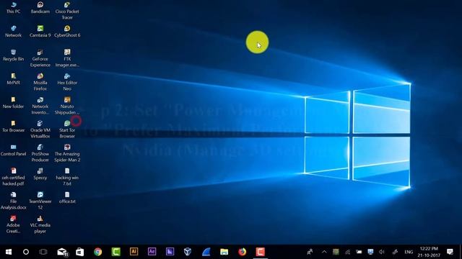Select the Tor Browser folder icon
Image resolution: width=462 pixels, height=259 pixels.
click(x=13, y=127)
